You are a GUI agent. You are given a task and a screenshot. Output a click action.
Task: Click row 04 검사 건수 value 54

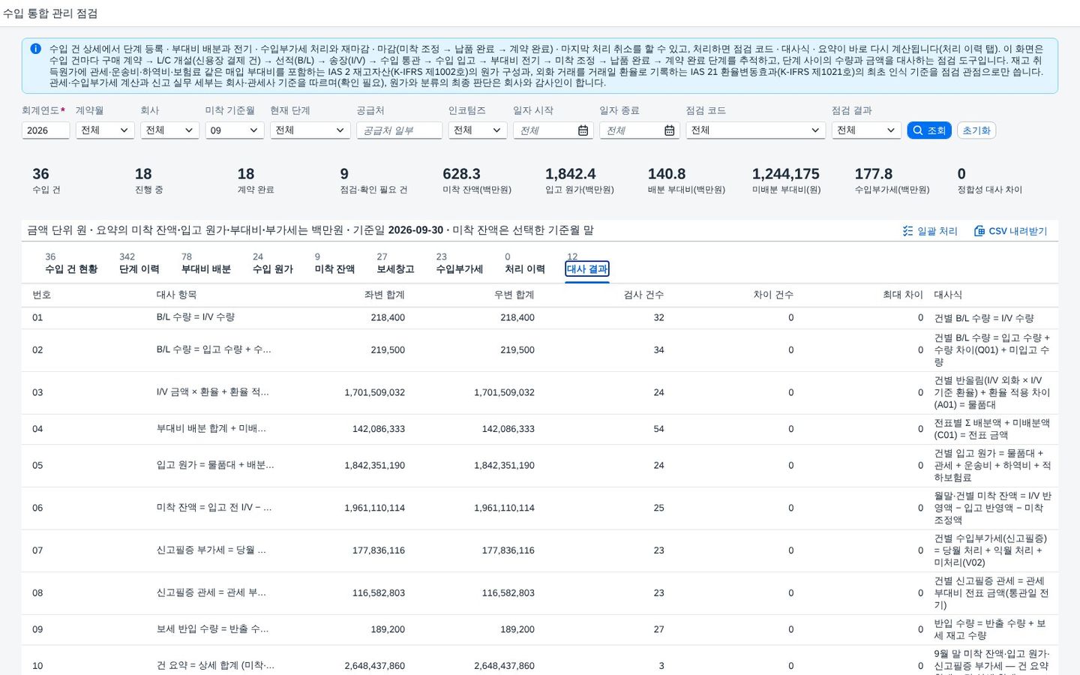pos(658,429)
